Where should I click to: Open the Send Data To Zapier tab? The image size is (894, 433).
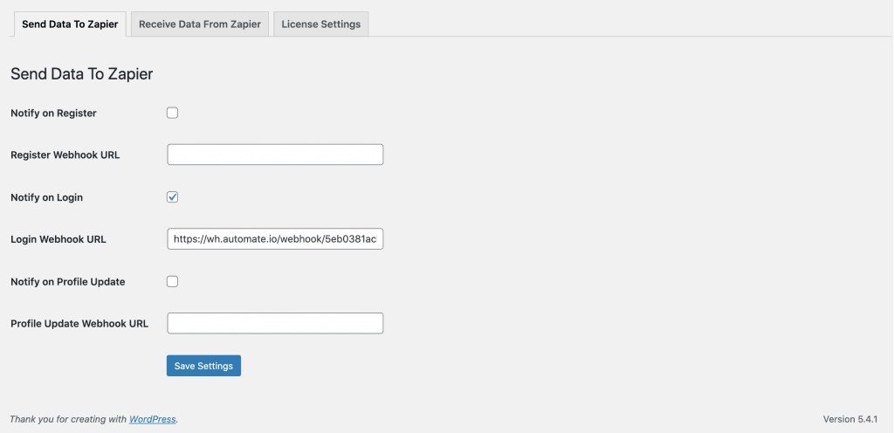[x=70, y=24]
